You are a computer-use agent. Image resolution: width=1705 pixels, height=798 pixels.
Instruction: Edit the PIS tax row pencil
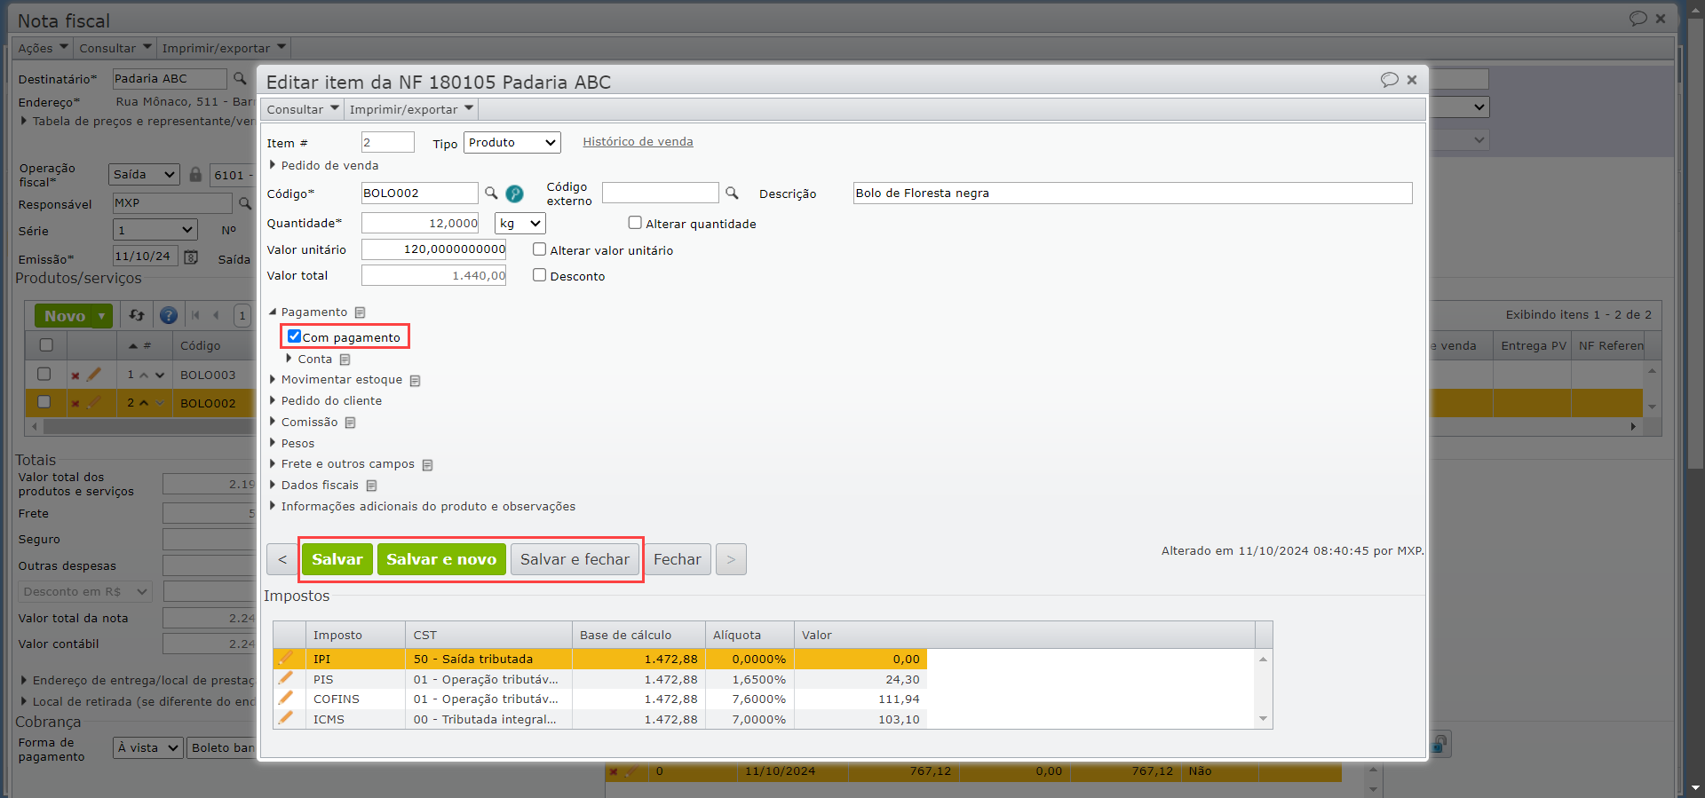[285, 678]
